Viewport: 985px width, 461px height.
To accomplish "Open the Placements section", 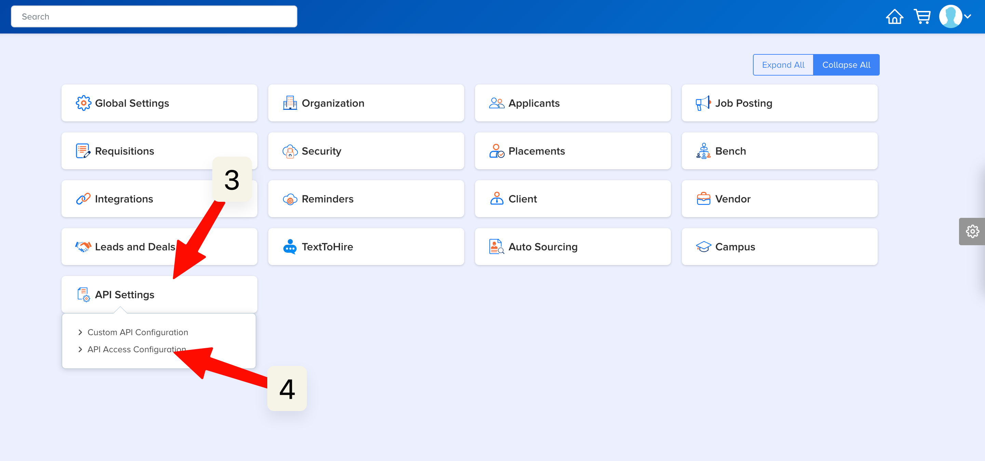I will [x=537, y=151].
